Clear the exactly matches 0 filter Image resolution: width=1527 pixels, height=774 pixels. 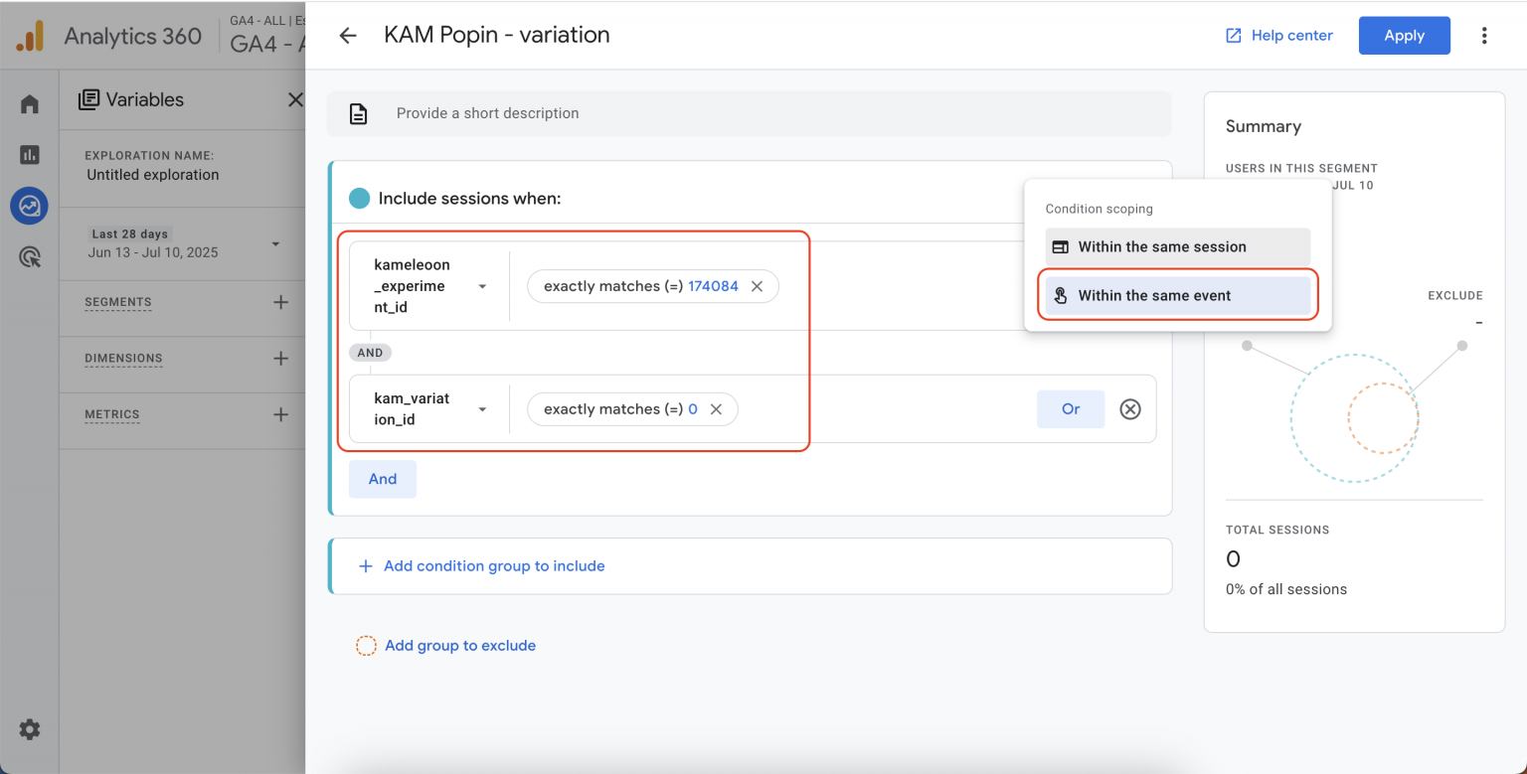coord(716,409)
